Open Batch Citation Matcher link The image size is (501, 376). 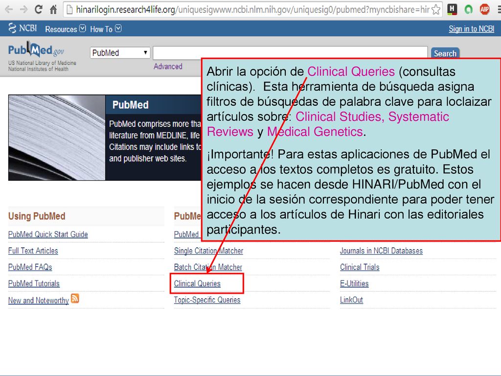point(208,267)
